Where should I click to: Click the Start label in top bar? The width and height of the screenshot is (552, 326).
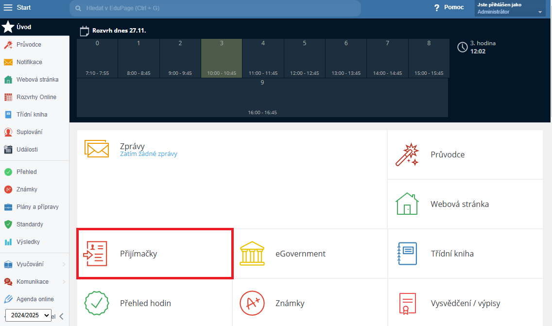click(x=24, y=7)
